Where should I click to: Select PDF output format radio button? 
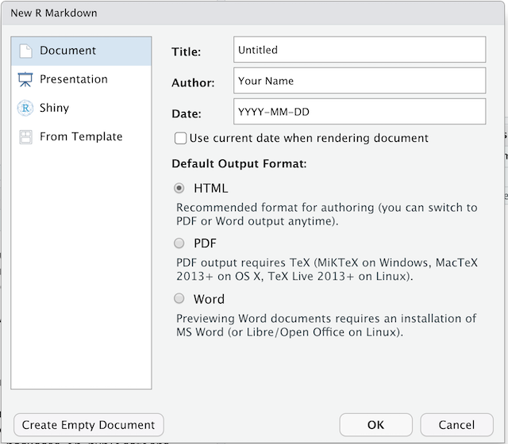point(179,243)
